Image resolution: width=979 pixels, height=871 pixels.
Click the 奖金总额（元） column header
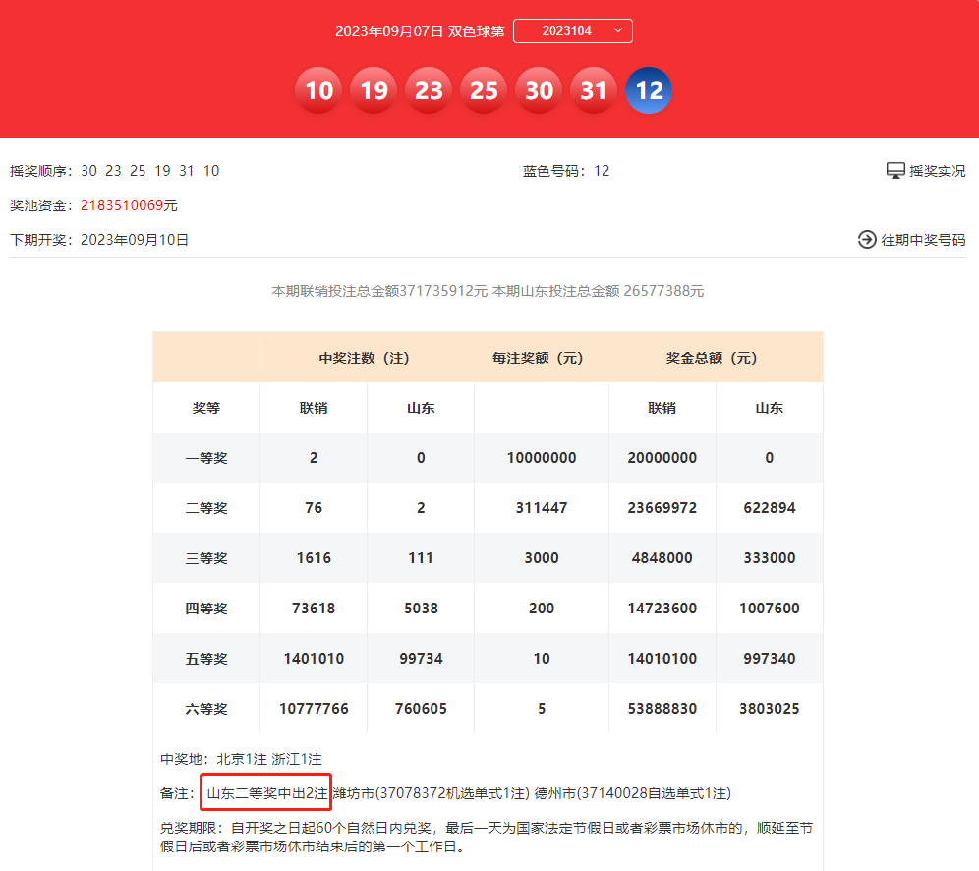click(x=712, y=358)
